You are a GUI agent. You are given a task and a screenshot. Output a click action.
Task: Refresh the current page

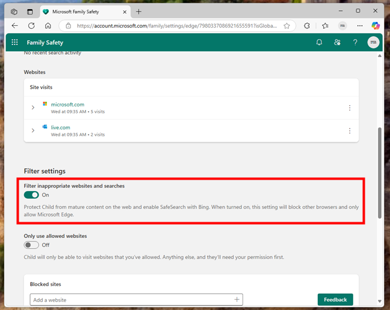coord(31,26)
